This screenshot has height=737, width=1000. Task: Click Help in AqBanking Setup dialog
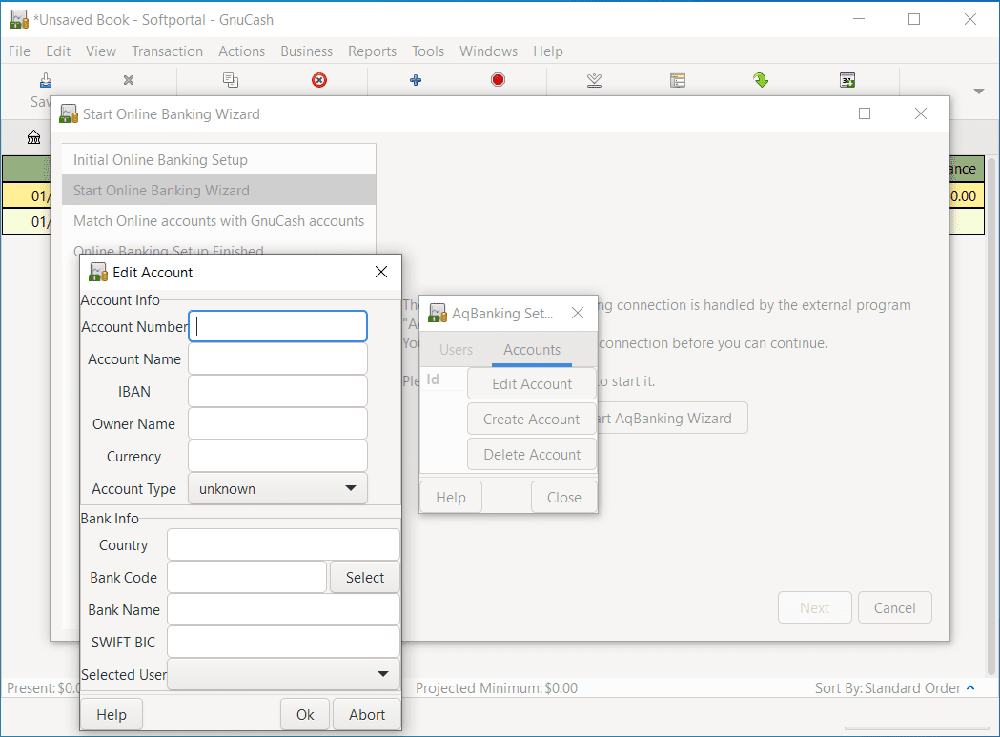(x=451, y=497)
